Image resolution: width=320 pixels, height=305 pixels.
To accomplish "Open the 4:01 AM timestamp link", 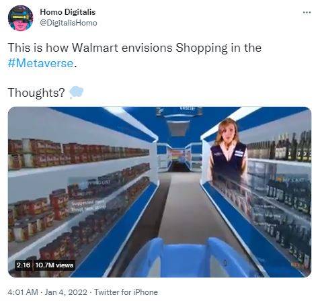I will point(23,292).
